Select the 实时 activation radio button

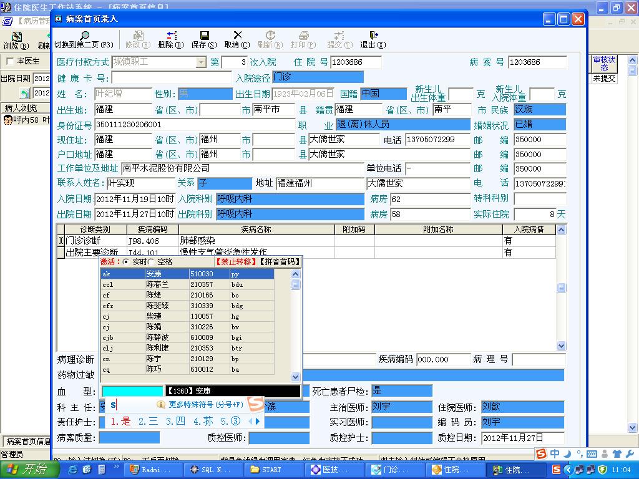tap(126, 261)
